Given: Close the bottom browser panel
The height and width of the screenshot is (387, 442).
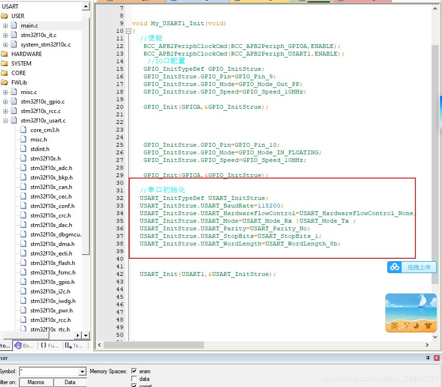Looking at the screenshot, I should (x=437, y=358).
